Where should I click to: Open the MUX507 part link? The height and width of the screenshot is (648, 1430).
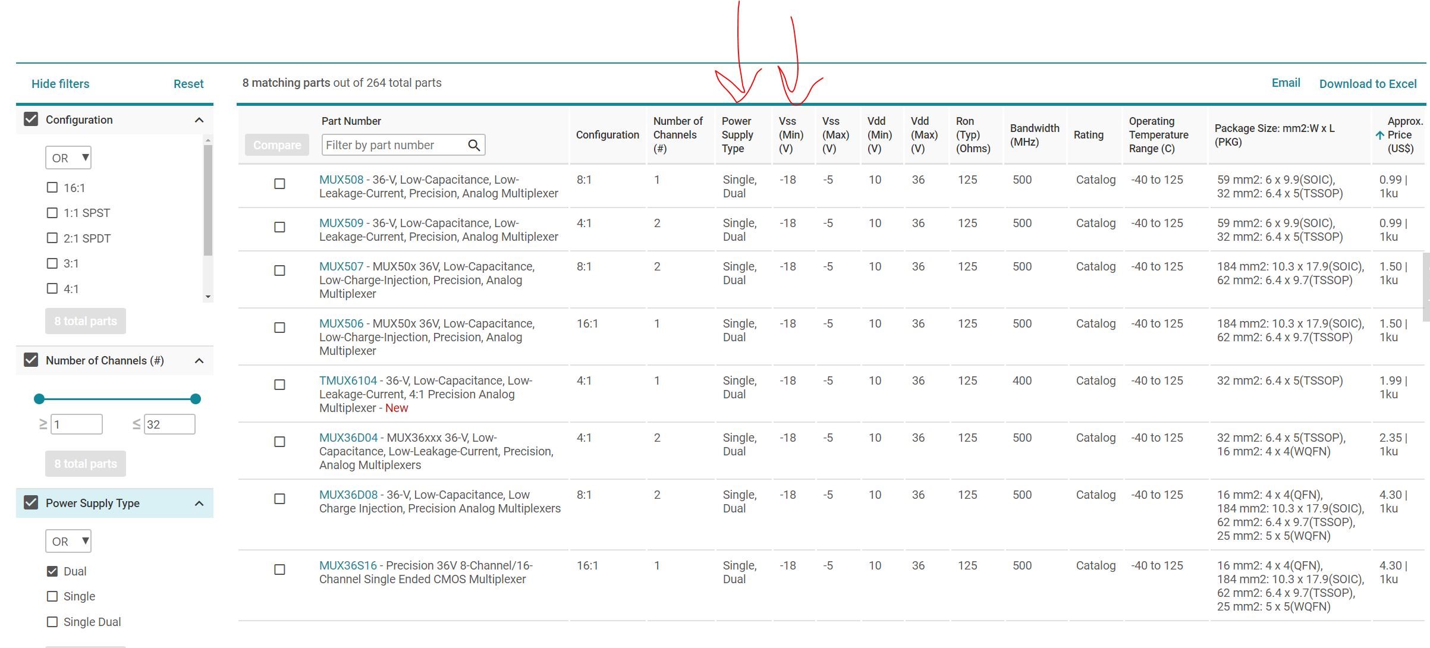[x=341, y=266]
